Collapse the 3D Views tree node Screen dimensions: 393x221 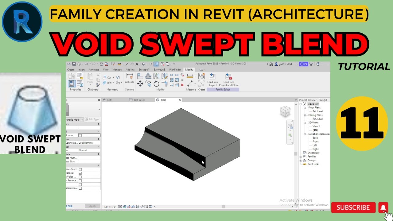[305, 123]
